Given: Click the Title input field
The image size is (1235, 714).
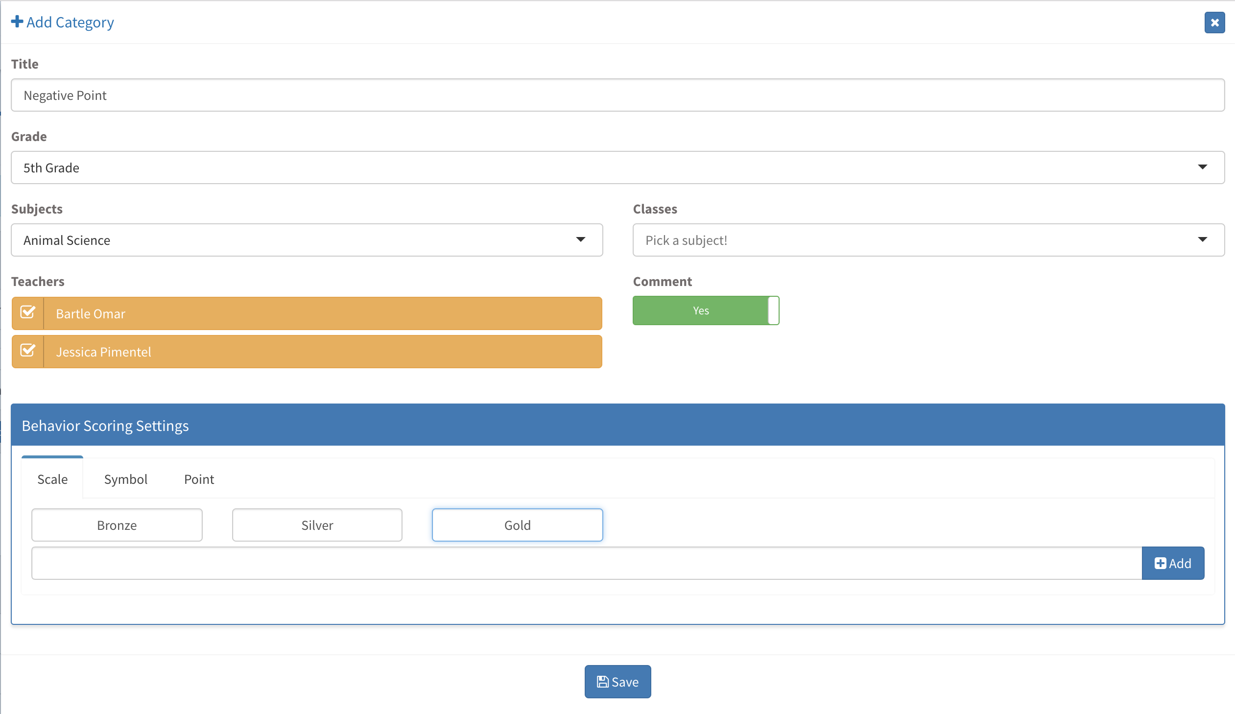Looking at the screenshot, I should pyautogui.click(x=617, y=95).
